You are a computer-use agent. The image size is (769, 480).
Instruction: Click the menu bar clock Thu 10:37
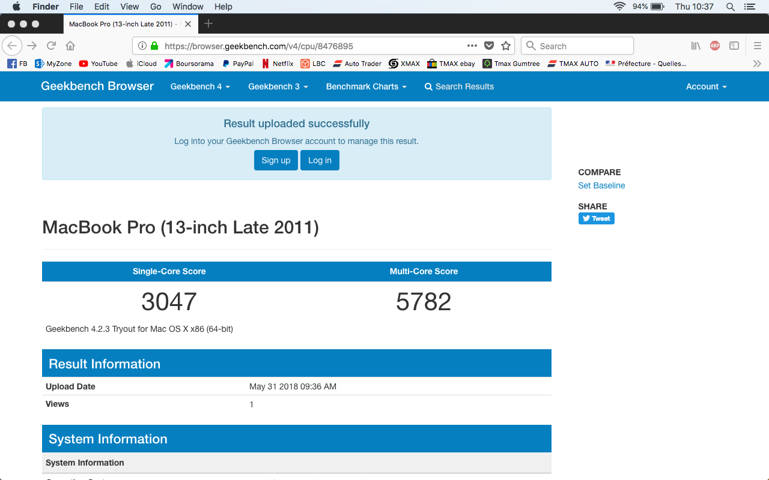[694, 7]
